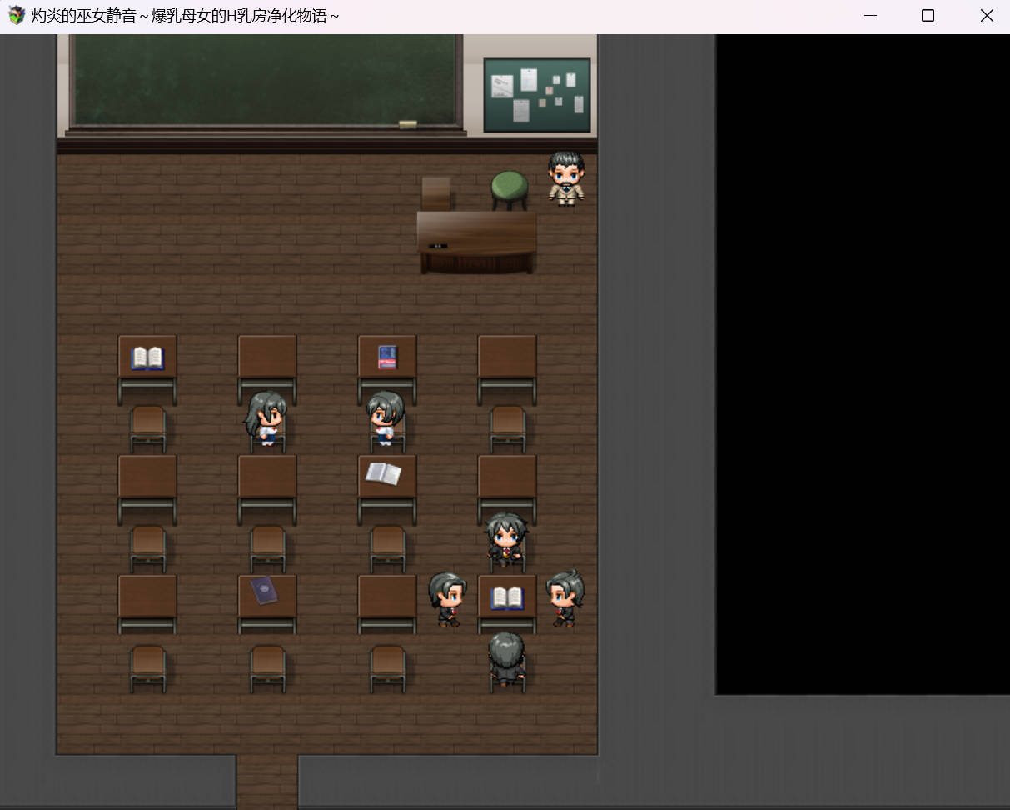Image resolution: width=1010 pixels, height=810 pixels.
Task: Examine the green bulletin board
Action: [537, 95]
